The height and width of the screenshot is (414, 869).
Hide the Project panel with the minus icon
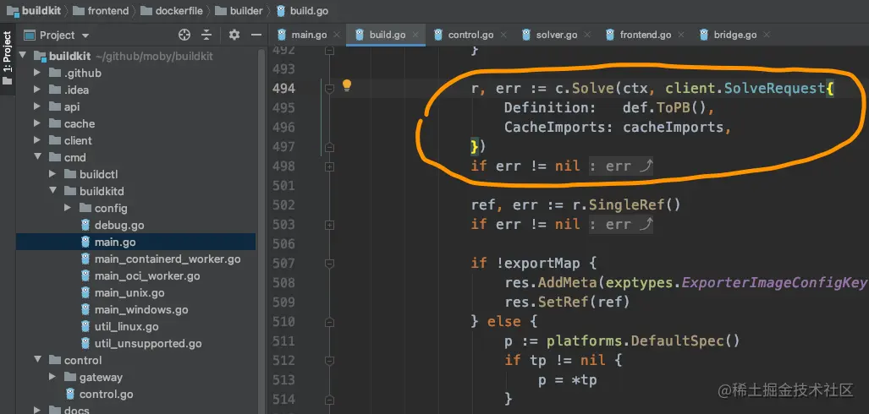click(x=256, y=35)
